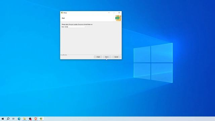215x121 pixels.
Task: Open File Explorer from taskbar
Action: [x=25, y=119]
